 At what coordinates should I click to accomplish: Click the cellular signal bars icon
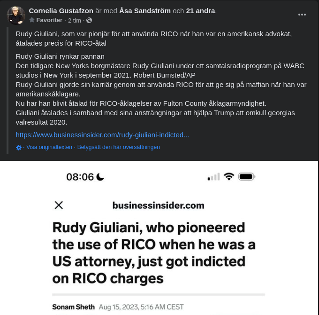pyautogui.click(x=213, y=177)
